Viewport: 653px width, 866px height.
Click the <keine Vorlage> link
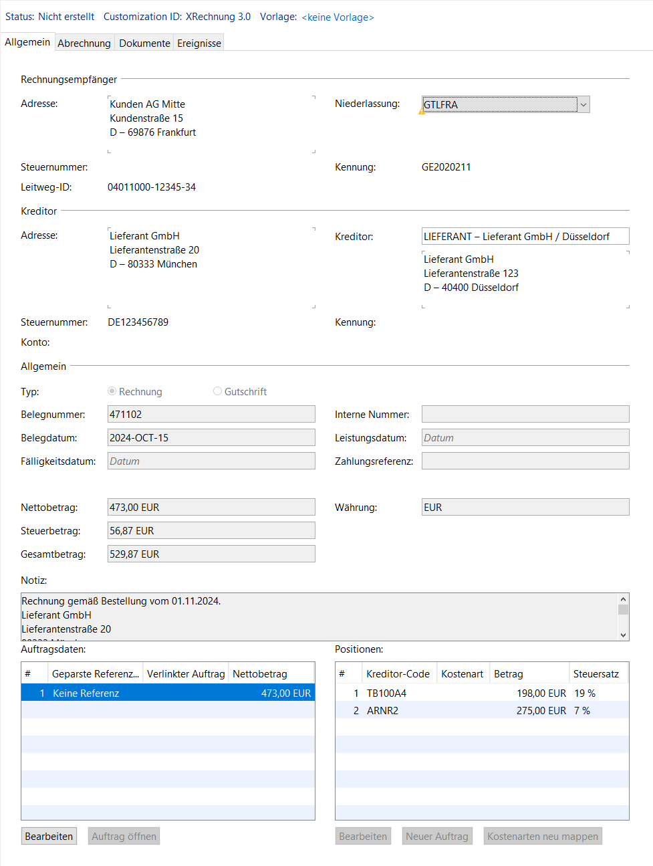coord(338,17)
